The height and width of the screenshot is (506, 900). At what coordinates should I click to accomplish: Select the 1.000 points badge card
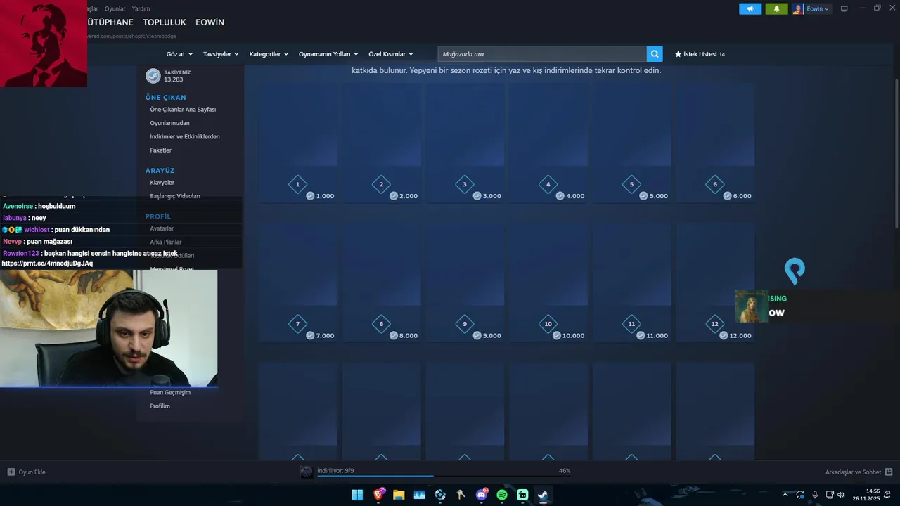point(297,143)
